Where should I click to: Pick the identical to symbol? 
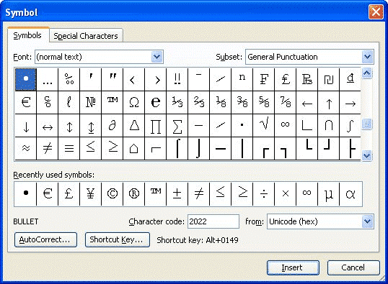tap(69, 149)
